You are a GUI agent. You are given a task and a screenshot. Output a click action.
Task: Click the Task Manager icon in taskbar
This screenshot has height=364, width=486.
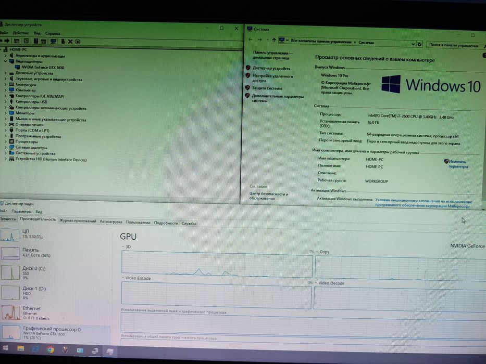[x=110, y=352]
